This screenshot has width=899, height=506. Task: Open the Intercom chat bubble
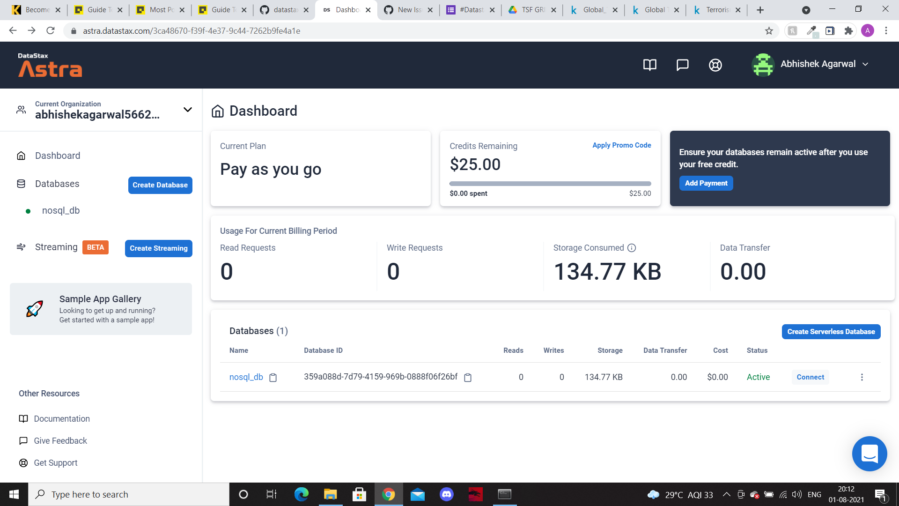click(x=870, y=454)
